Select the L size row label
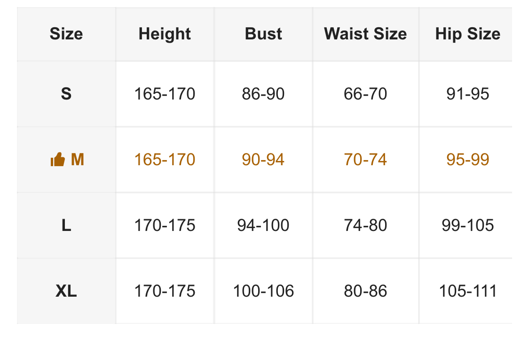Viewport: 529px width, 338px height. 66,225
